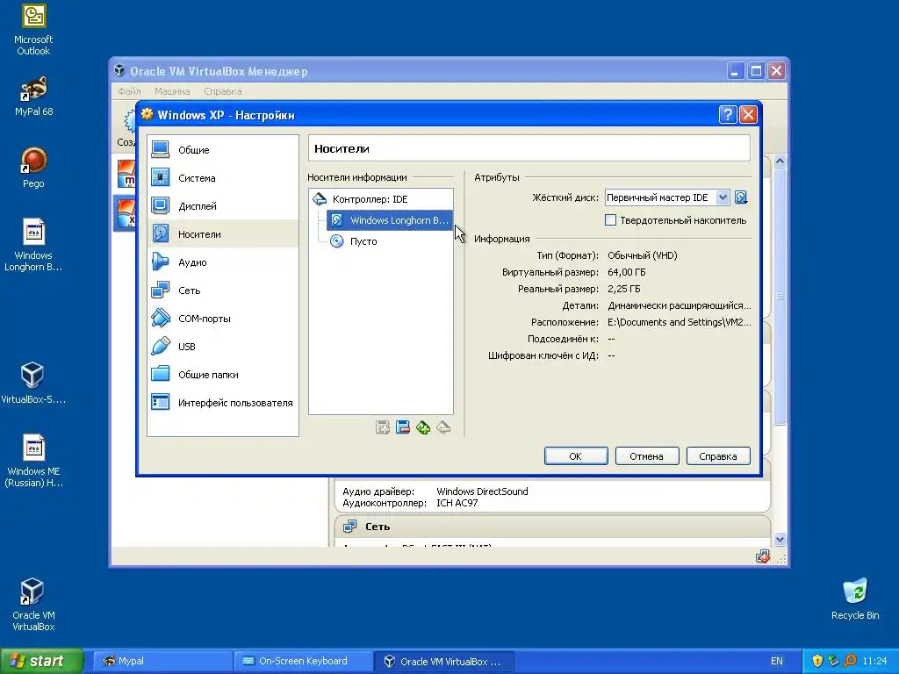Click the orange magnifier tray icon
This screenshot has height=674, width=899.
[x=850, y=661]
